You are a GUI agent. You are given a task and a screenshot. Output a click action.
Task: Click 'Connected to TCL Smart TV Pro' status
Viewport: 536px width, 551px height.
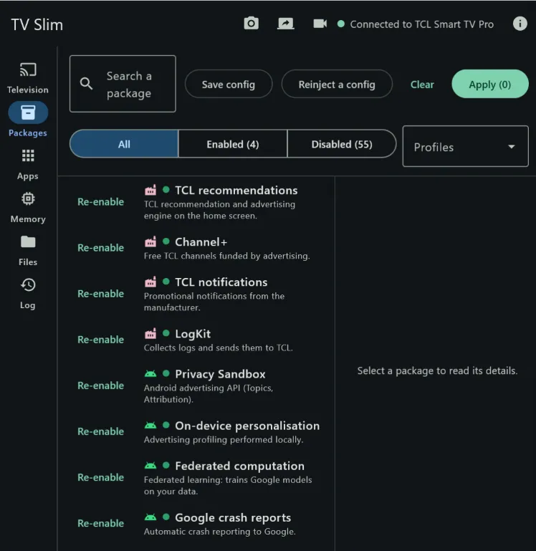coord(422,24)
